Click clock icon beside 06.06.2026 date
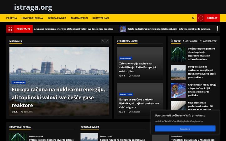Image resolution: width=226 pixels, height=141 pixels. pyautogui.click(x=130, y=76)
